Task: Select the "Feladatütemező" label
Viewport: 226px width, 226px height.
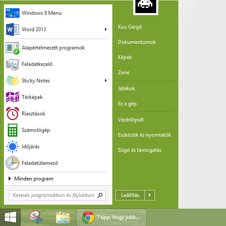Action: tap(40, 163)
